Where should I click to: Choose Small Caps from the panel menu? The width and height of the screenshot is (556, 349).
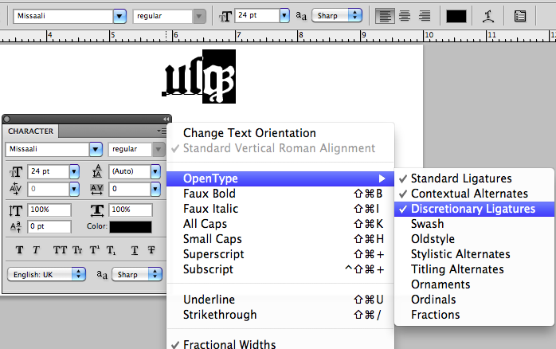click(212, 239)
